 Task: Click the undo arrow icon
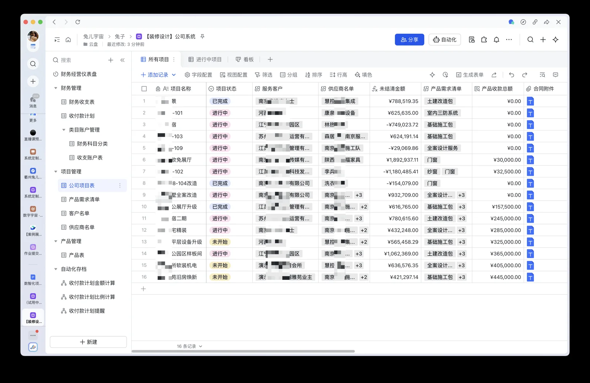tap(511, 75)
